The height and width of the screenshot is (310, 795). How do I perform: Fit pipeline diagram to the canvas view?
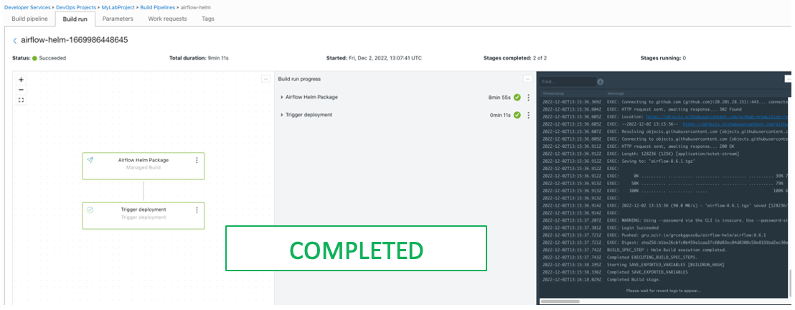click(x=21, y=100)
